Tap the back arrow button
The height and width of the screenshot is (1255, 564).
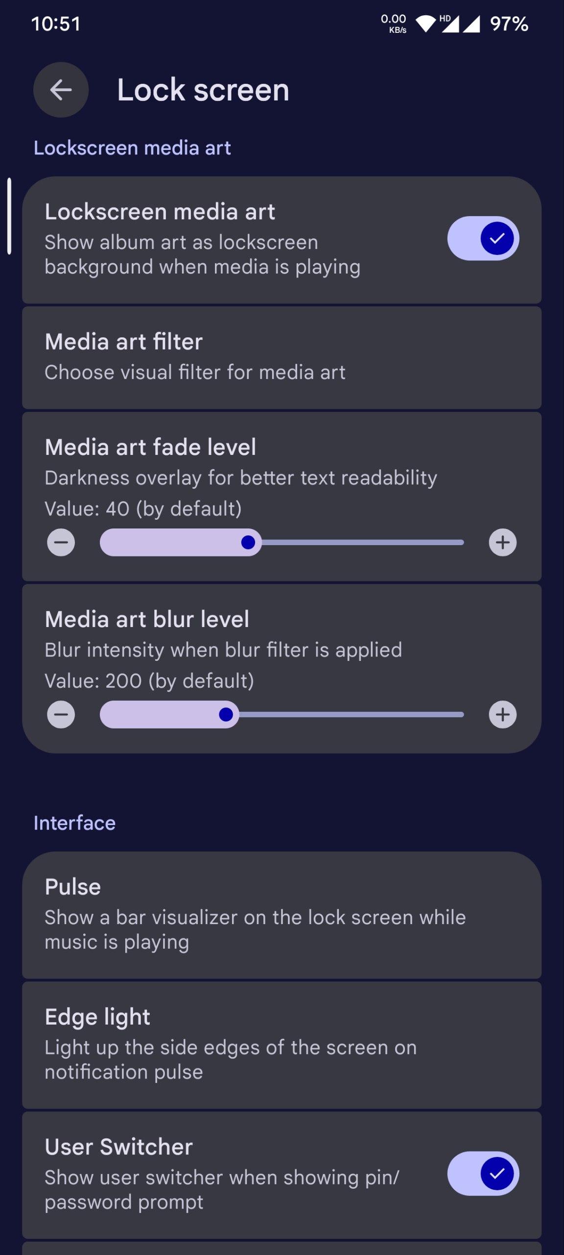click(61, 90)
